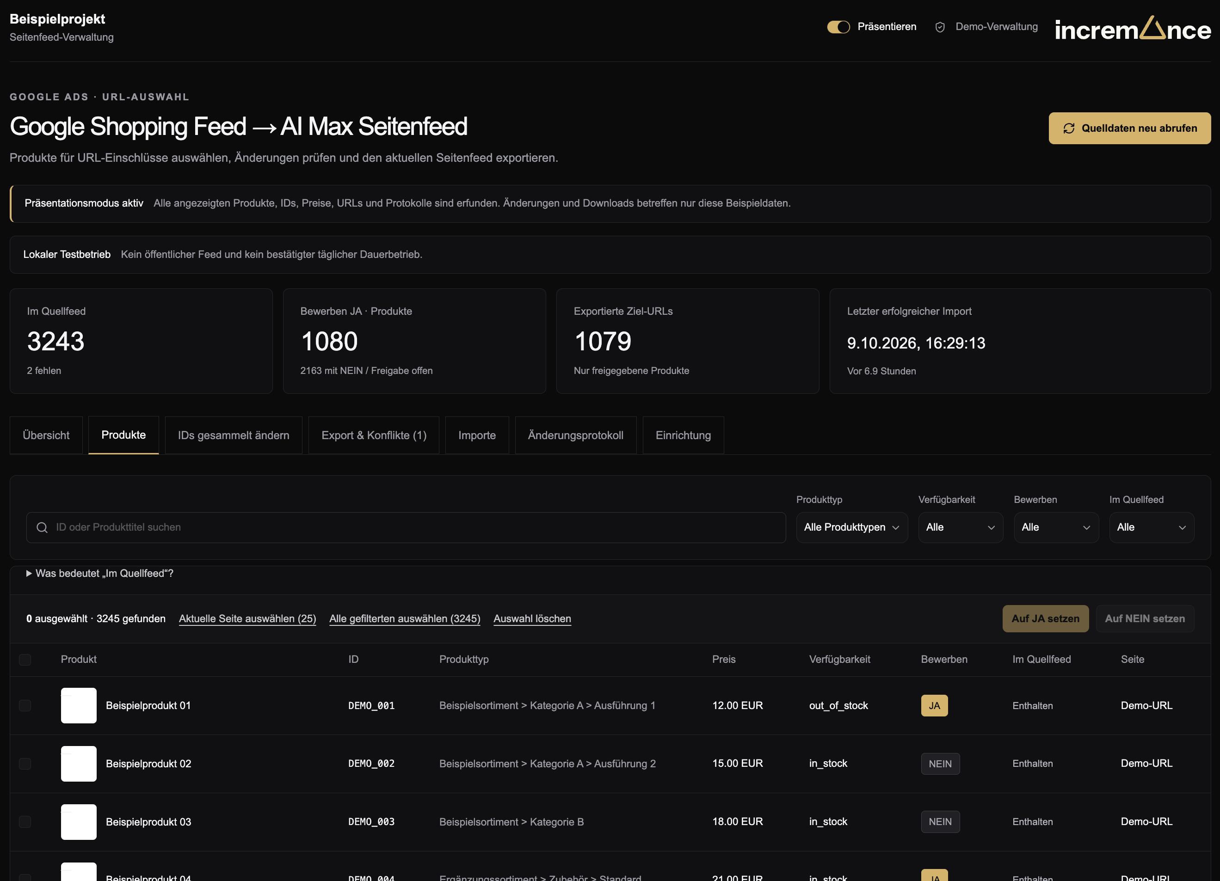Viewport: 1220px width, 881px height.
Task: Toggle the Präsentieren switch
Action: pyautogui.click(x=838, y=27)
